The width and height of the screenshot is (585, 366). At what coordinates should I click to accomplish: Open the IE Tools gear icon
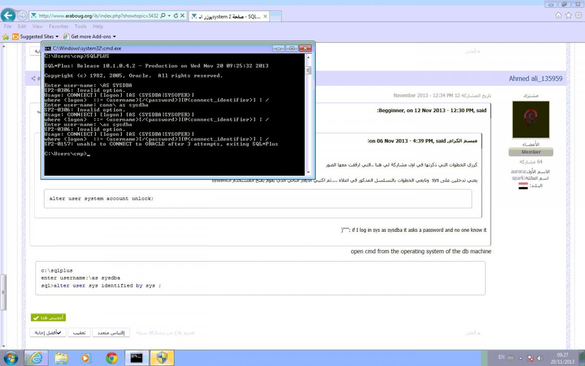[x=578, y=15]
